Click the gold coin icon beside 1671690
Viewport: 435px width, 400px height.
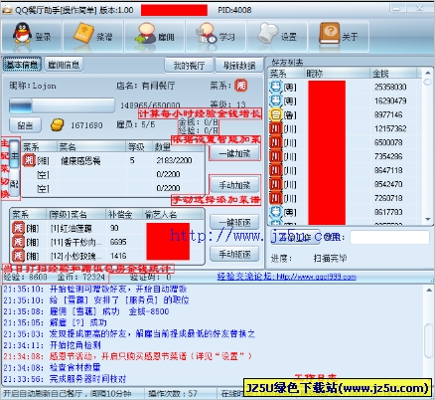coord(58,125)
